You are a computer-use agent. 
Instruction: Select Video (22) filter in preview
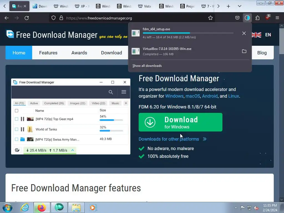(x=98, y=103)
